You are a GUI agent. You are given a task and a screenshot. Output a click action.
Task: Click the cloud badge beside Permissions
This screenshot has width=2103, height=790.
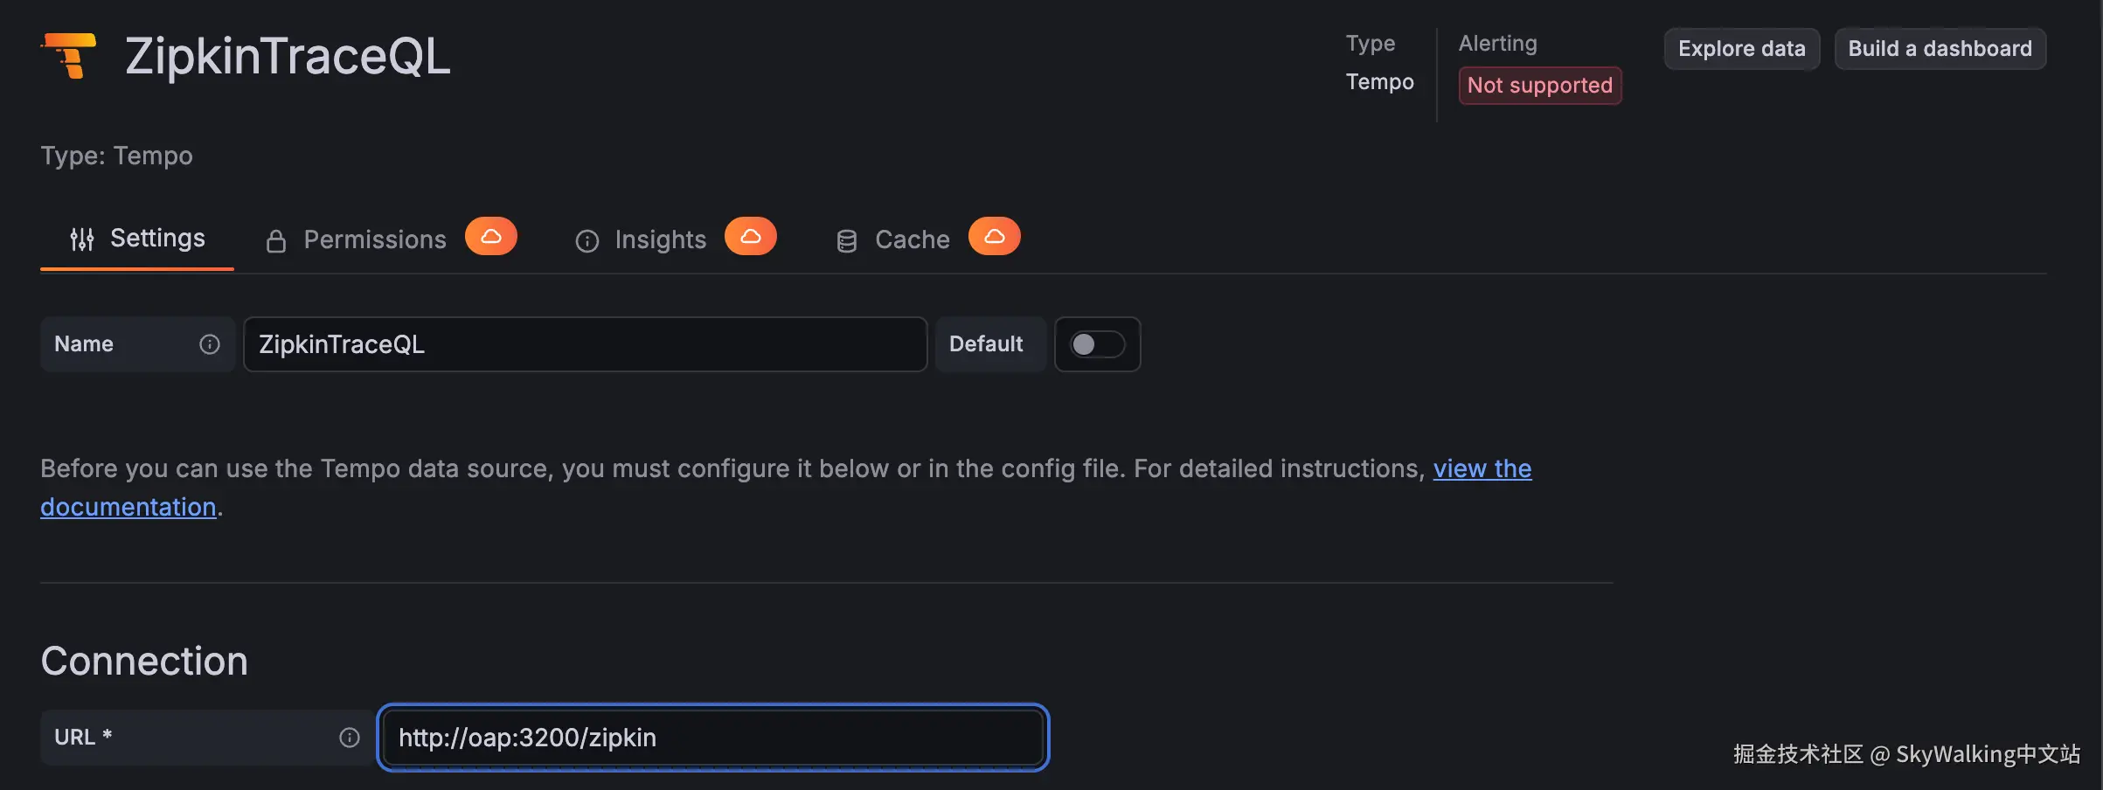click(x=490, y=237)
